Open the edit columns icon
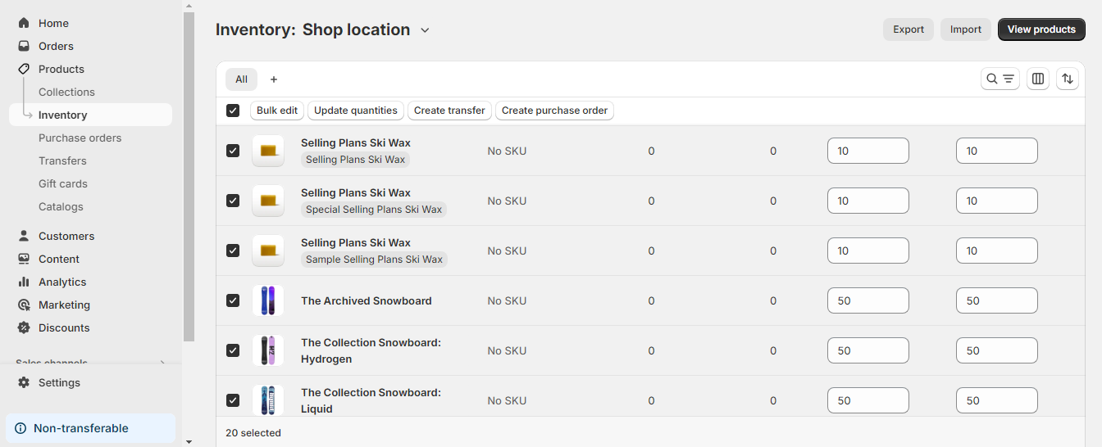Viewport: 1102px width, 447px height. [x=1038, y=79]
